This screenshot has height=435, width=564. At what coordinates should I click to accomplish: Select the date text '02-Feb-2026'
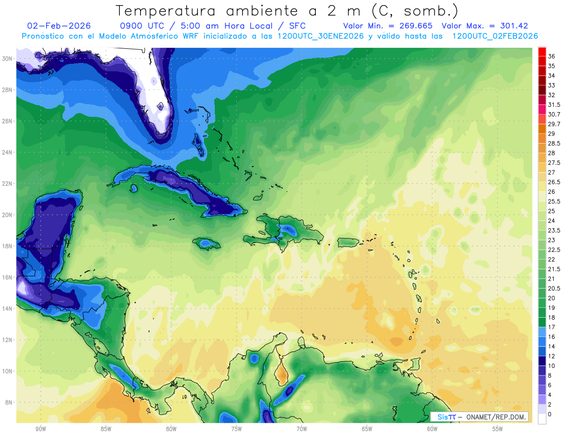click(x=59, y=26)
